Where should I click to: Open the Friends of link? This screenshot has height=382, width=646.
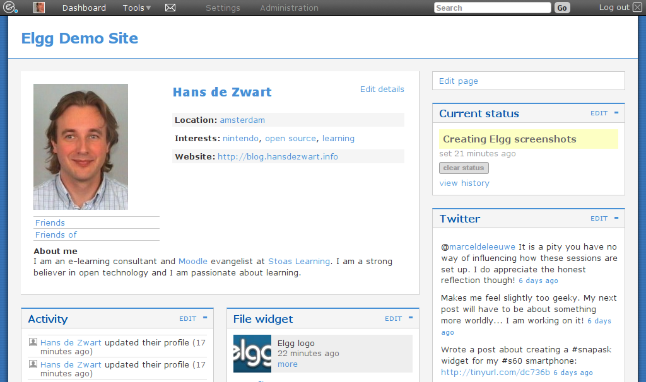[56, 234]
